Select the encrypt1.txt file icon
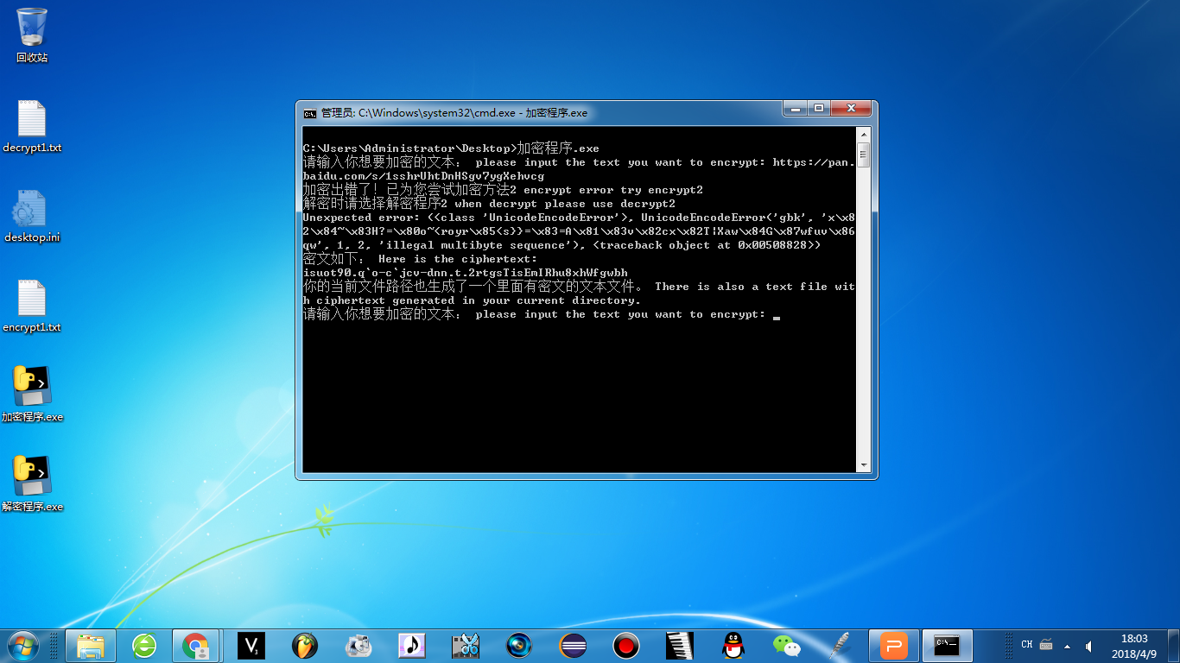 click(x=32, y=306)
